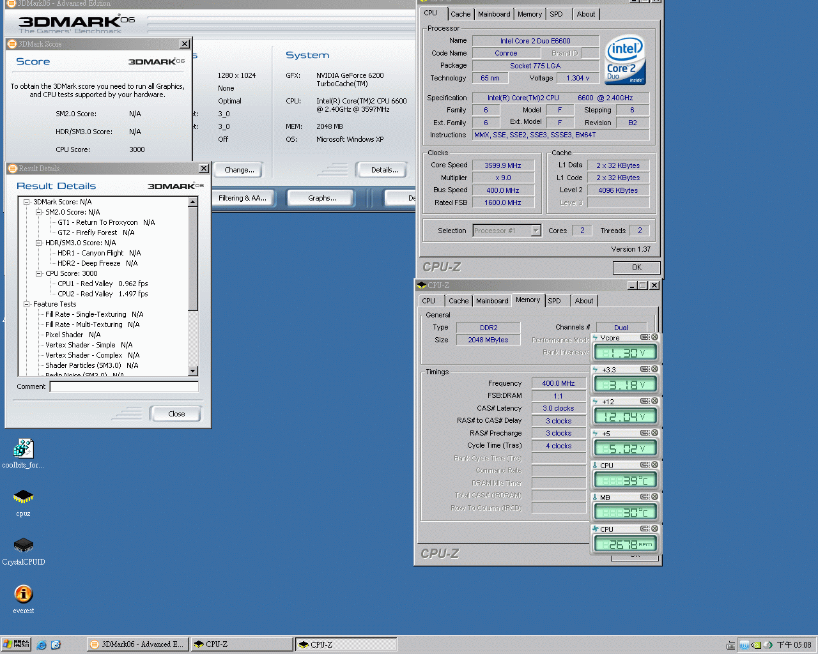
Task: Open settings icon on CPU temperature widget
Action: click(x=645, y=465)
